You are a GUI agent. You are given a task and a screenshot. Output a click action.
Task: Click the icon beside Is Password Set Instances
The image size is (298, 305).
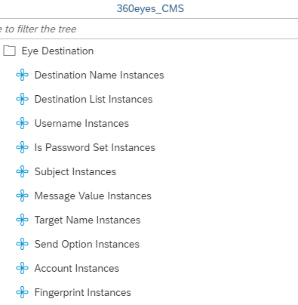(22, 147)
